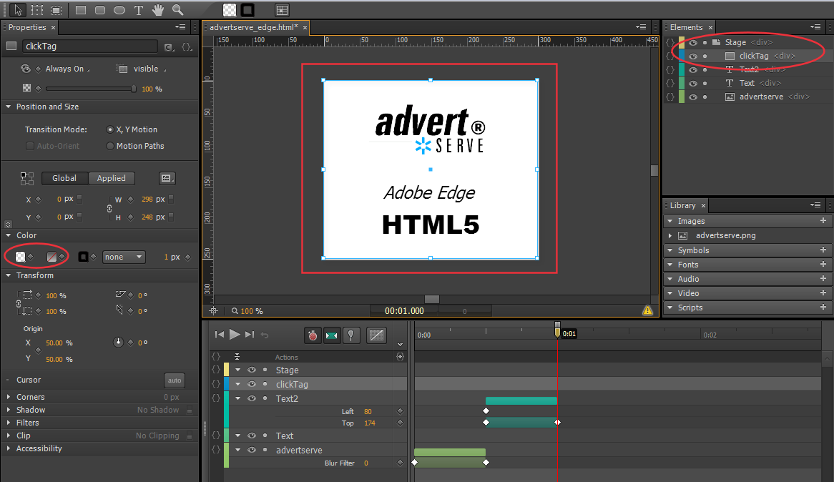Enable the Auto-Orient checkbox

click(x=30, y=146)
